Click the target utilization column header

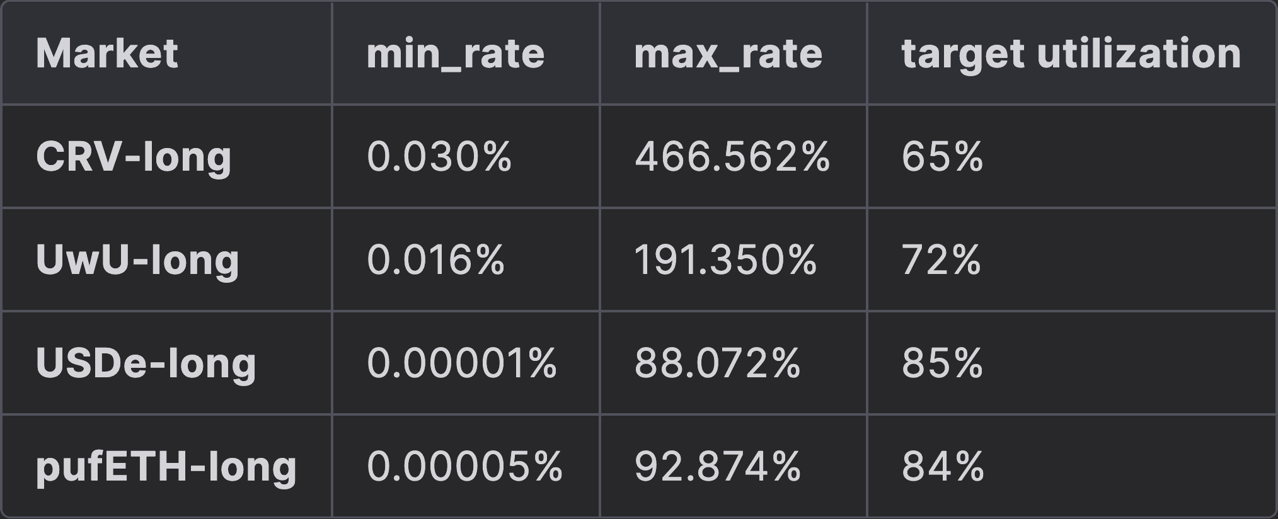coord(1071,54)
